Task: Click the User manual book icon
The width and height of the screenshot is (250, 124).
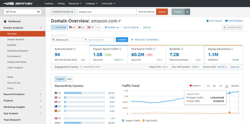Action: point(208,21)
